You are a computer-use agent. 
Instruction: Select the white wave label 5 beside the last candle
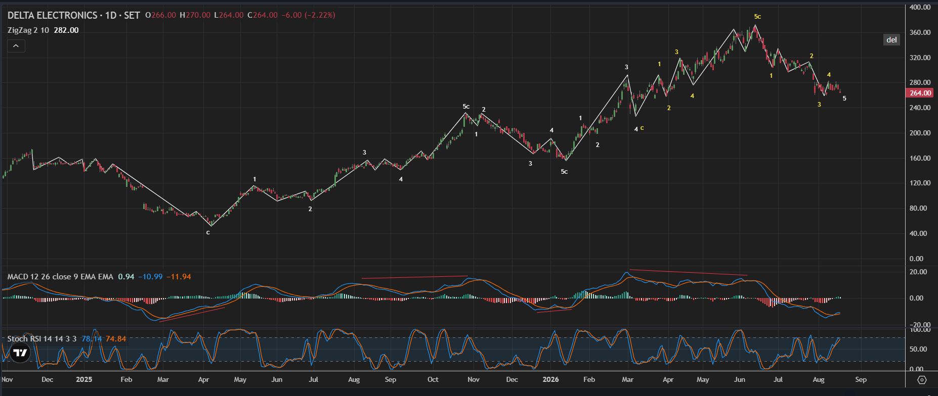844,98
